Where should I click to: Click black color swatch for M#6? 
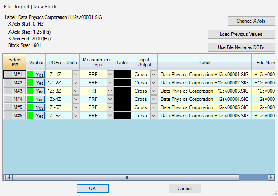pos(122,116)
